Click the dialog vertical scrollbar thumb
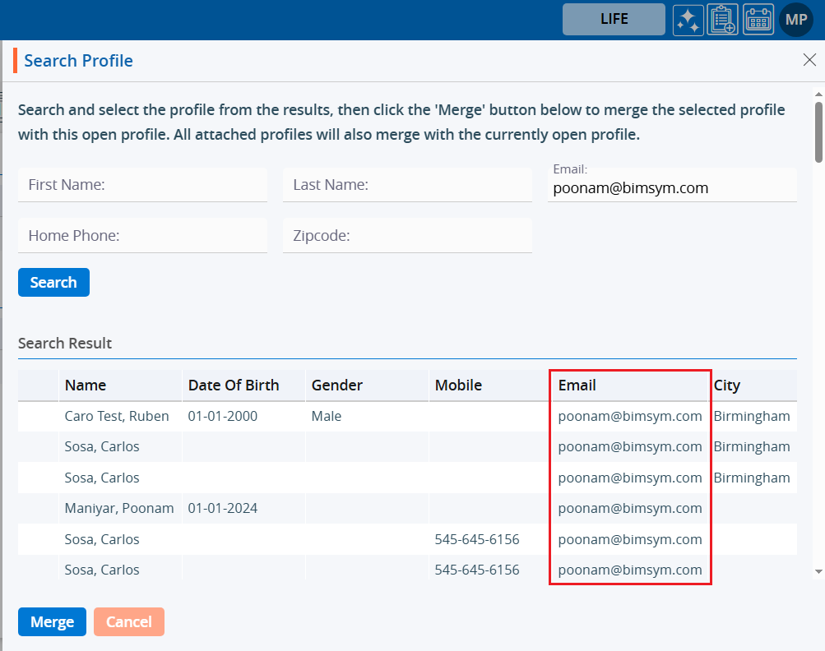This screenshot has height=651, width=825. 818,132
